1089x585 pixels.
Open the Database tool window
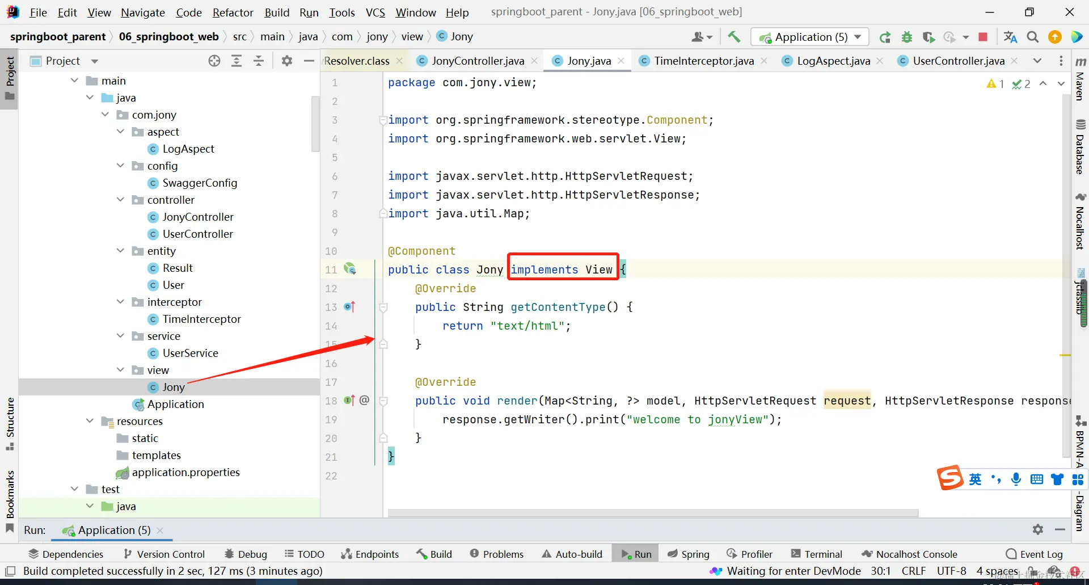pos(1080,147)
